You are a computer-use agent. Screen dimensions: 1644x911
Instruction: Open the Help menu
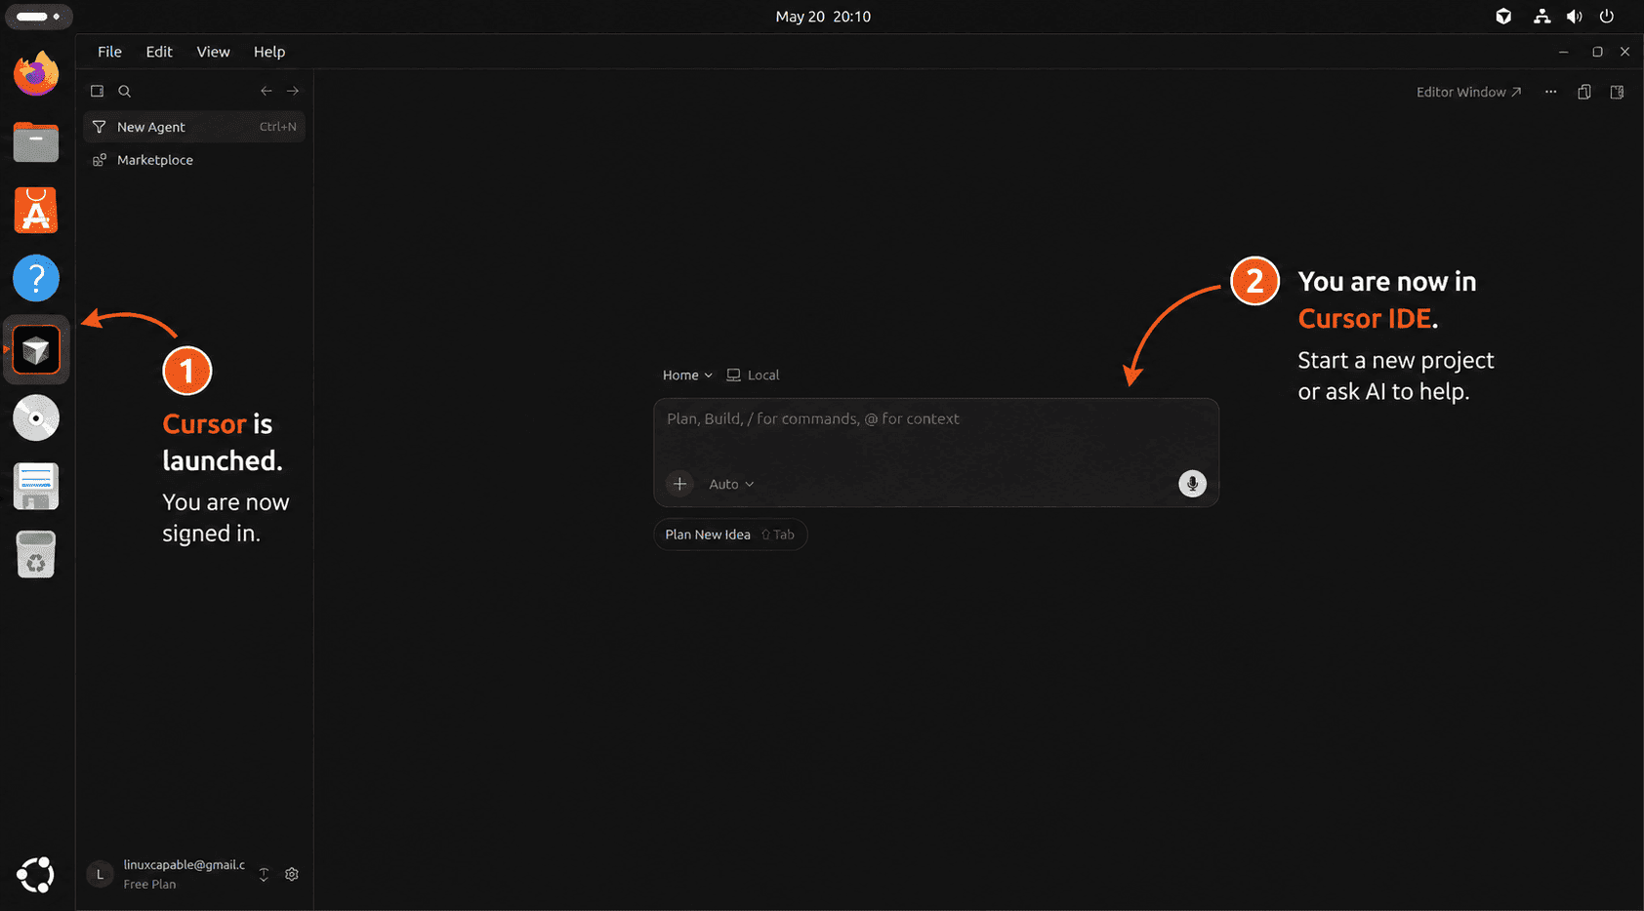269,52
